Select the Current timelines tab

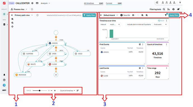coord(114,3)
